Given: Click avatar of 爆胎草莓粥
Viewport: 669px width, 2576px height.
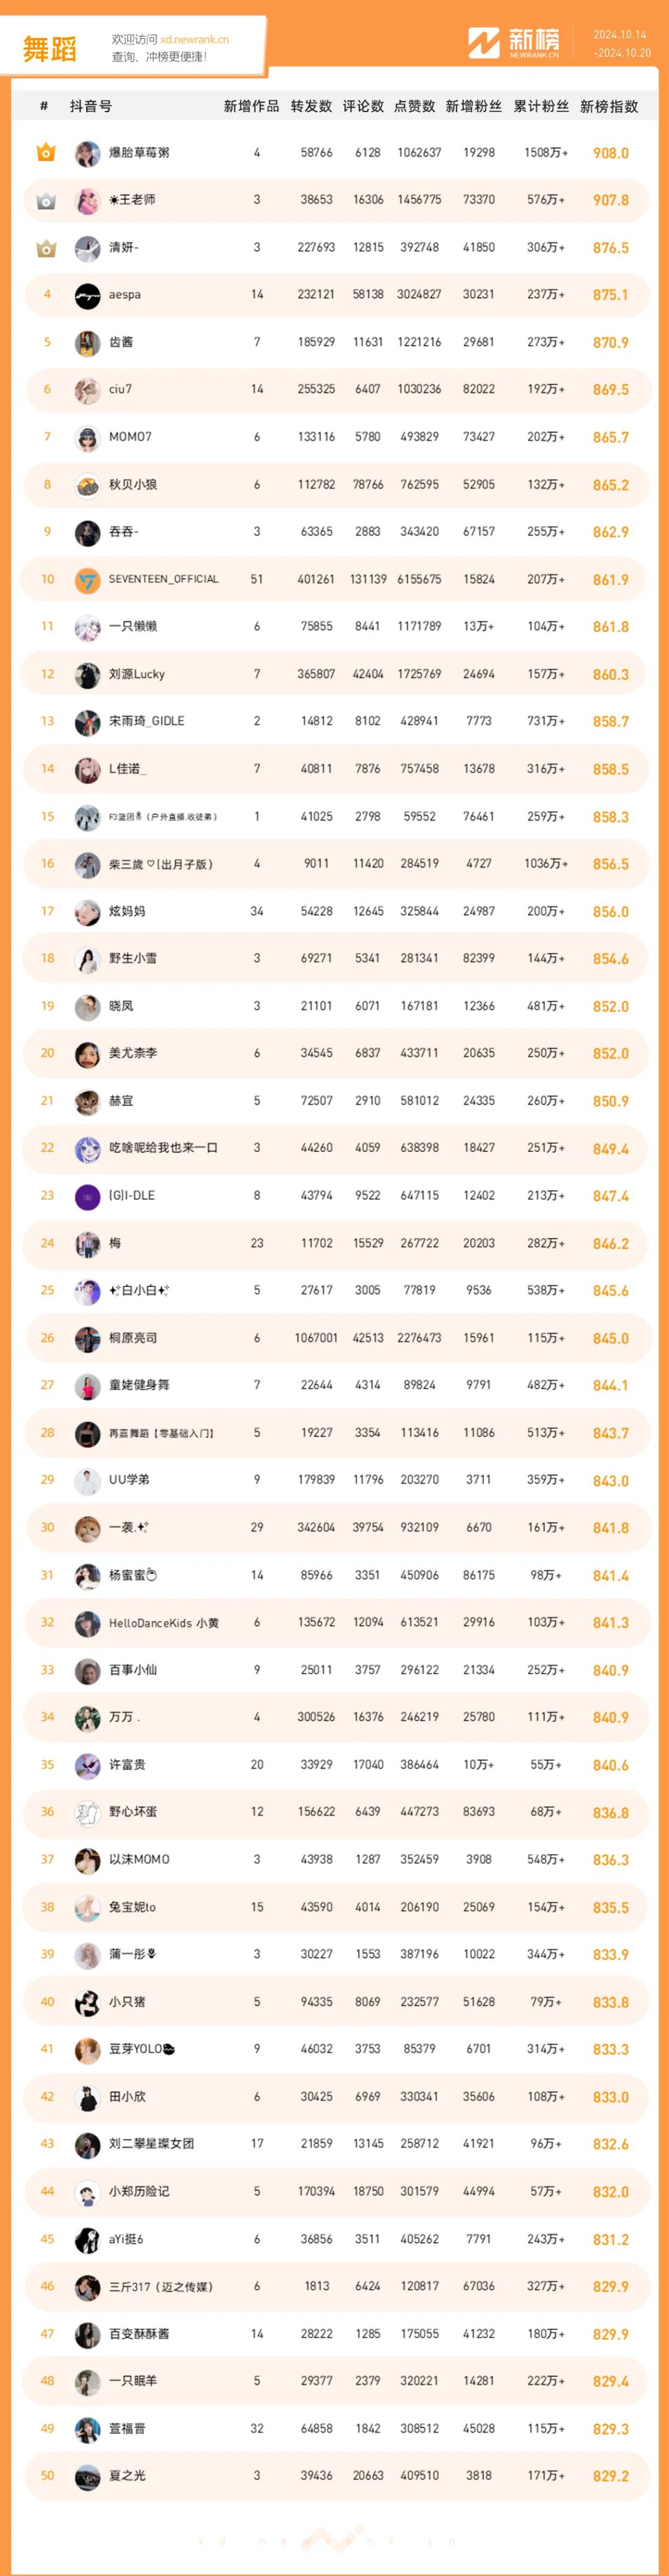Looking at the screenshot, I should click(x=88, y=153).
